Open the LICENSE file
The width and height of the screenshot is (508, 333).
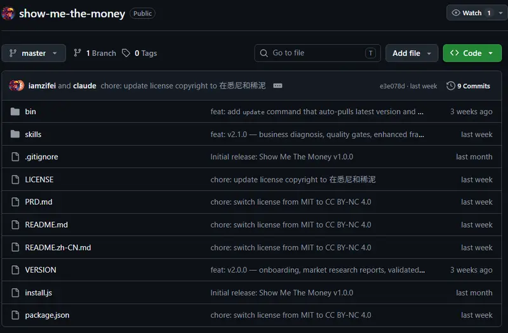click(39, 180)
